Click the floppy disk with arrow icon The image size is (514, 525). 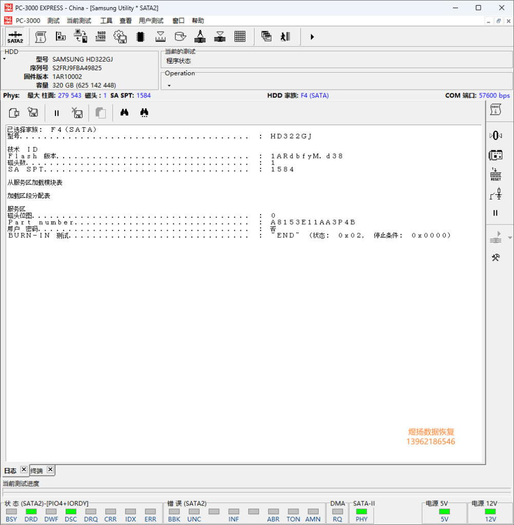(33, 112)
